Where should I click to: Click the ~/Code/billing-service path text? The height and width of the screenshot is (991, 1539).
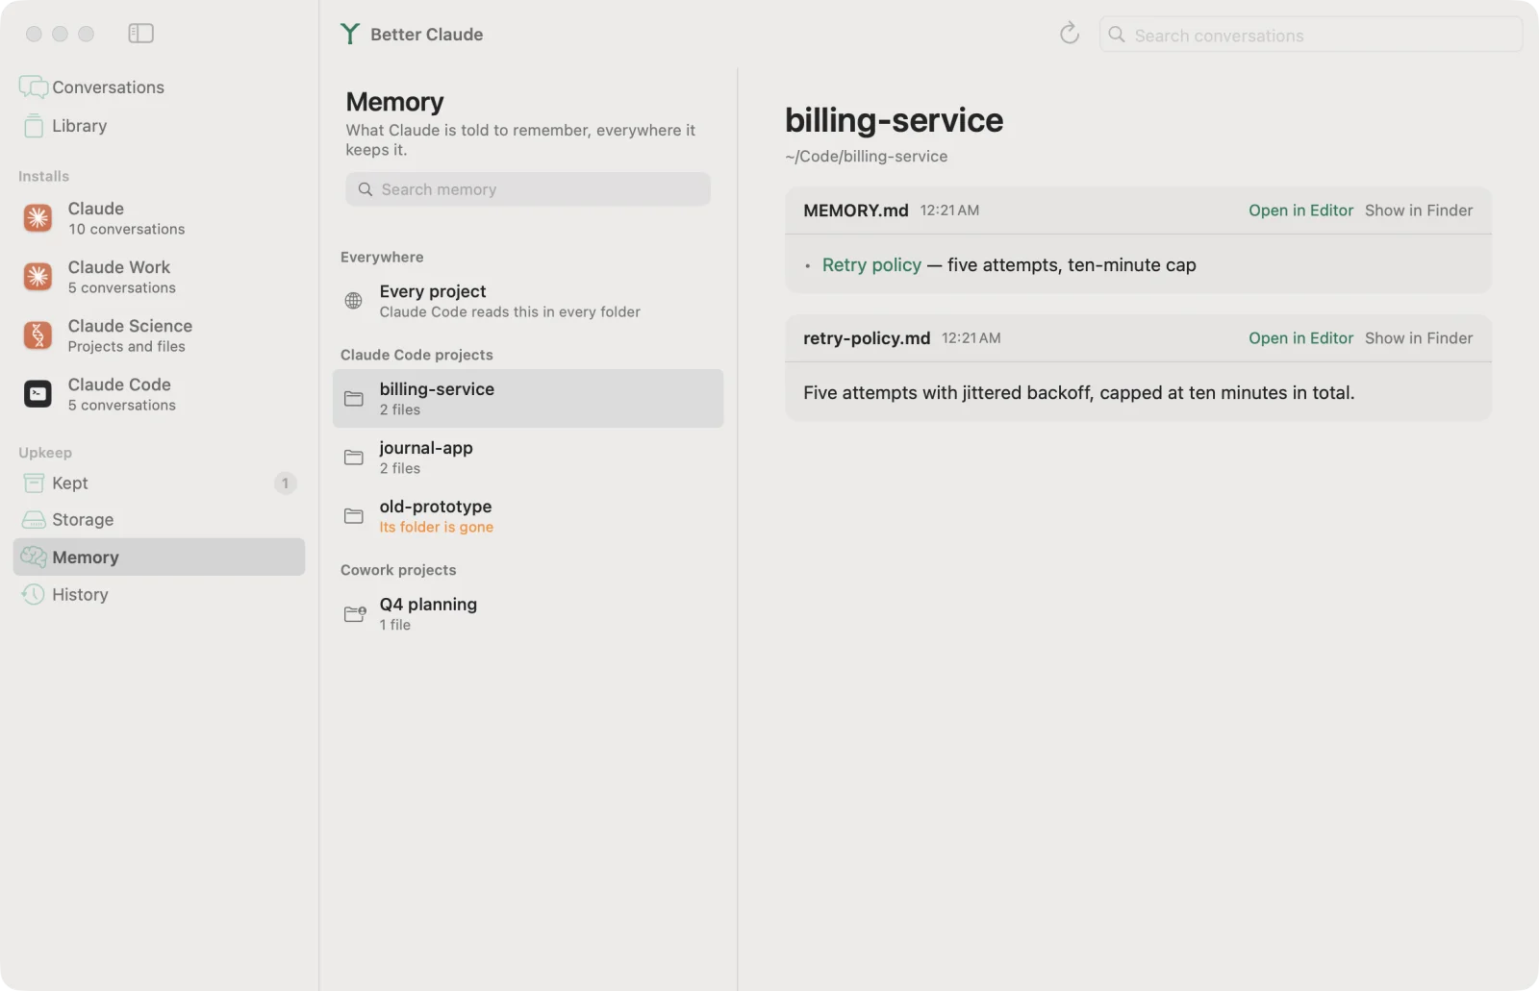(x=867, y=157)
